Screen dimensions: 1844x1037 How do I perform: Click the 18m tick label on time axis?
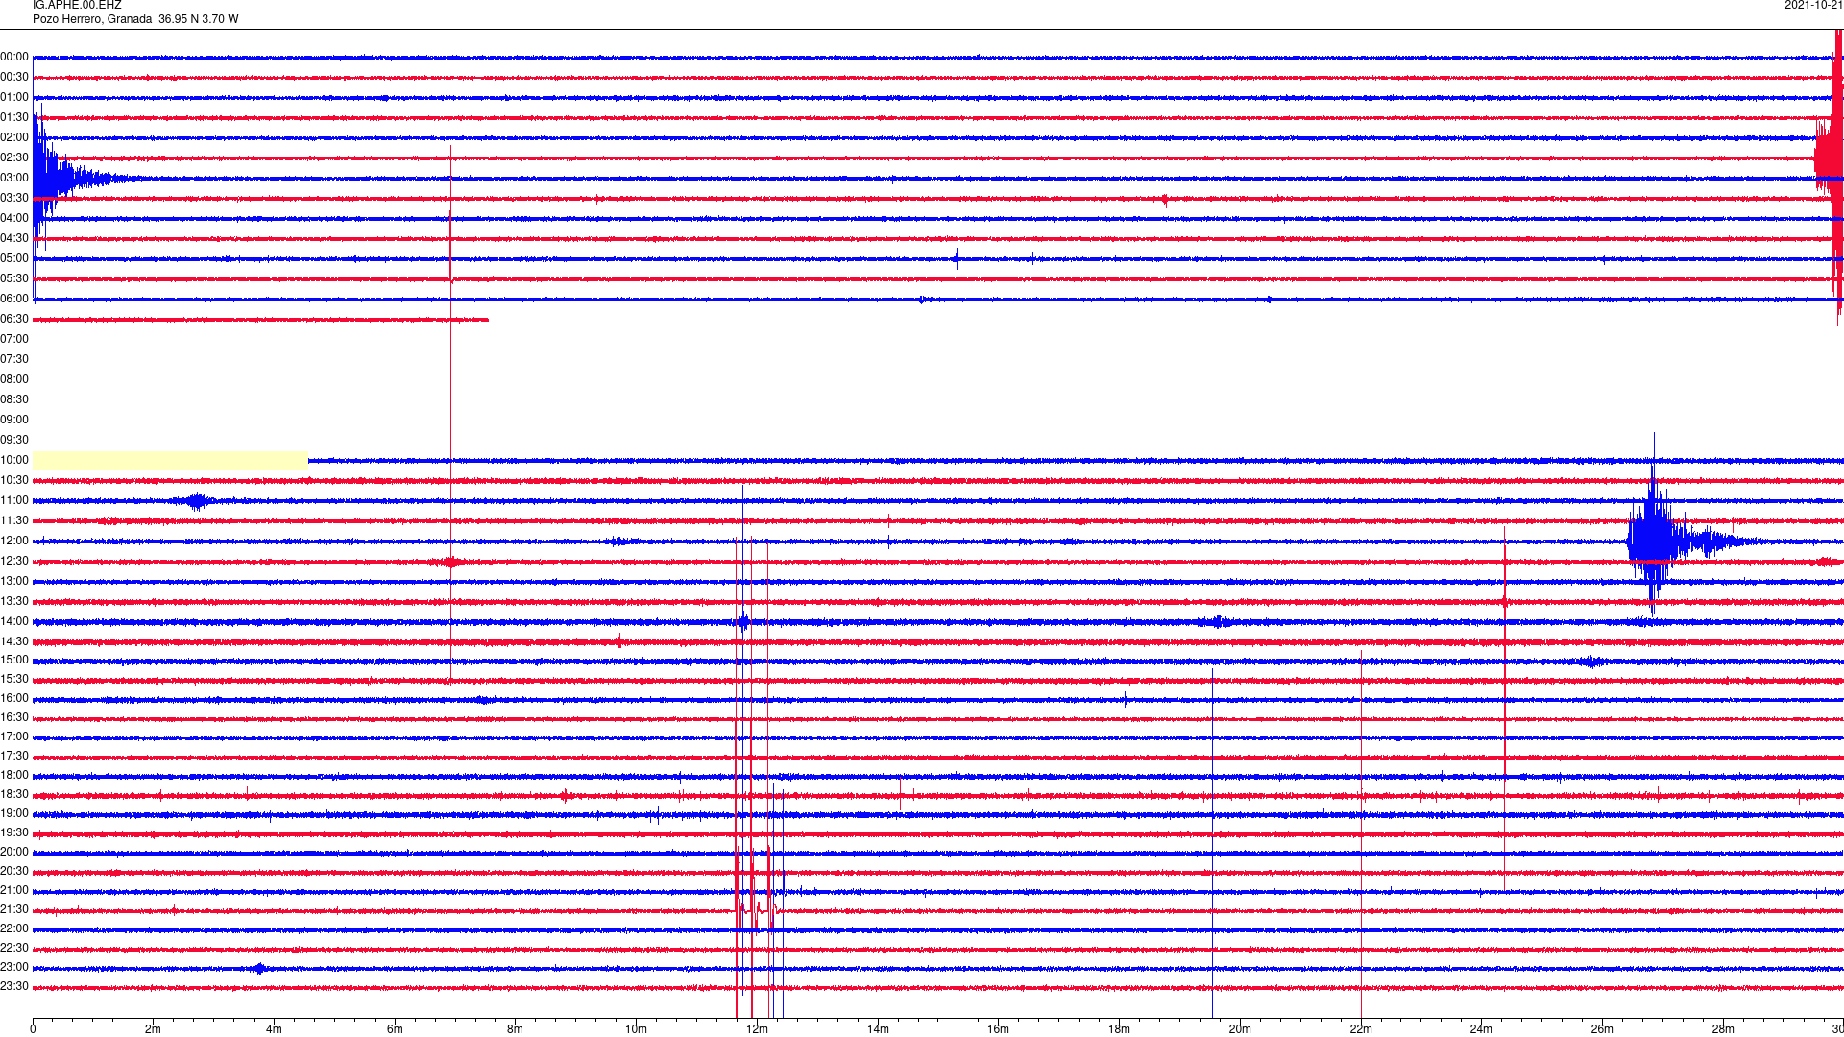click(1120, 1029)
